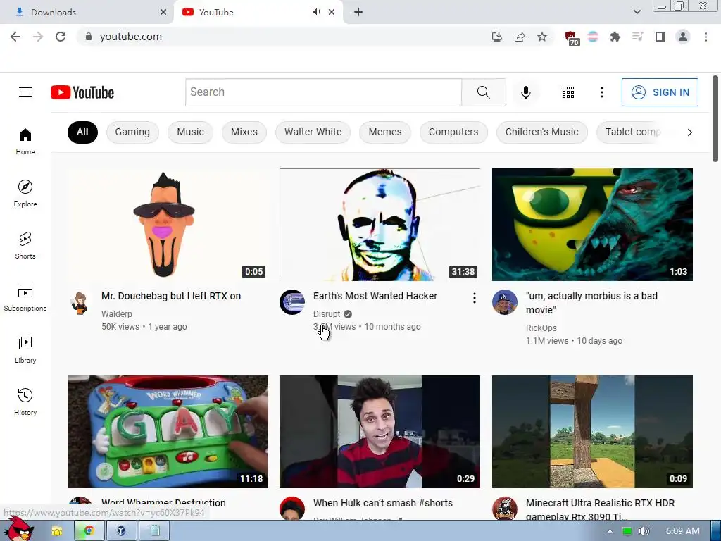721x541 pixels.
Task: Open the RickOps channel link
Action: coord(541,328)
